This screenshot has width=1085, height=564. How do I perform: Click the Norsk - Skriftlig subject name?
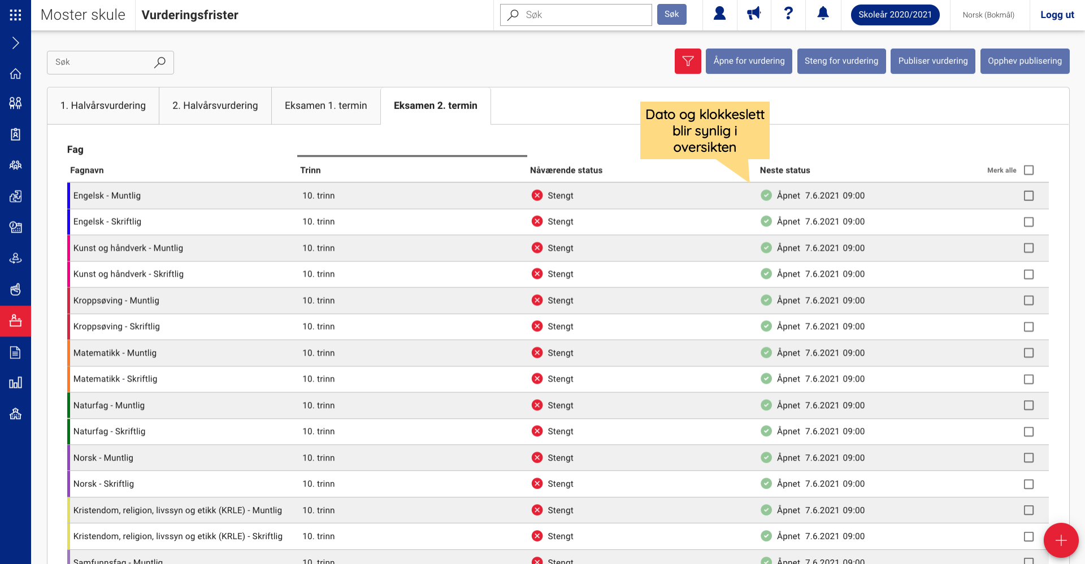click(x=103, y=484)
